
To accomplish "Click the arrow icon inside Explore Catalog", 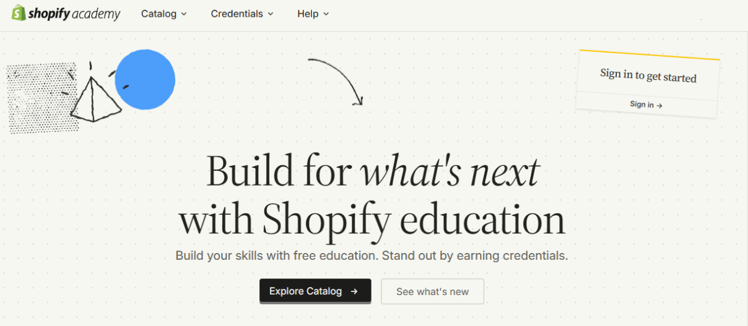I will point(354,291).
